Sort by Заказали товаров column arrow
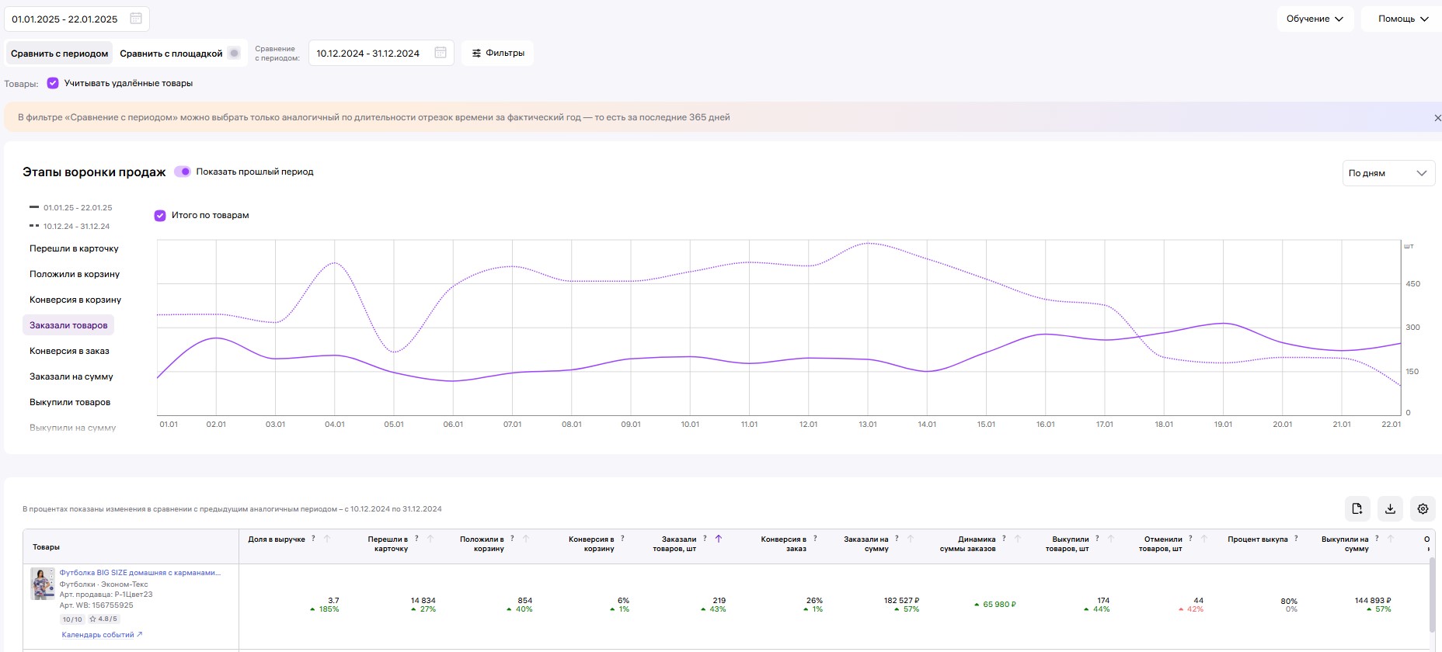 click(x=719, y=539)
